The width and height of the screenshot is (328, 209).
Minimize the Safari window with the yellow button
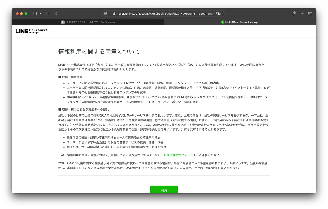click(22, 13)
